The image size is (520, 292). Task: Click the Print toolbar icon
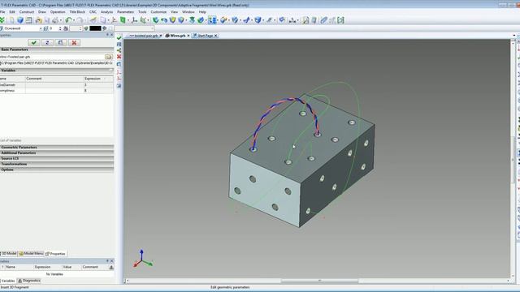click(x=55, y=20)
